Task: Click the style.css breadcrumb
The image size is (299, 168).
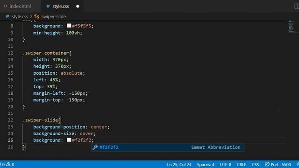Action: pos(20,17)
